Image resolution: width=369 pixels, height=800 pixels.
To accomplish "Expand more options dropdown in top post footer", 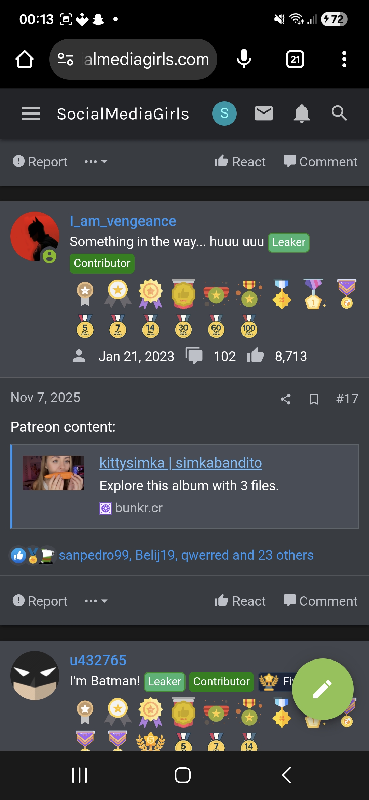I will 96,162.
